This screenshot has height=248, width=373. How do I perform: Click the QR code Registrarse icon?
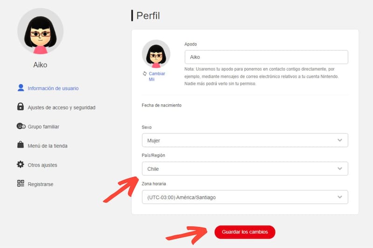(20, 184)
